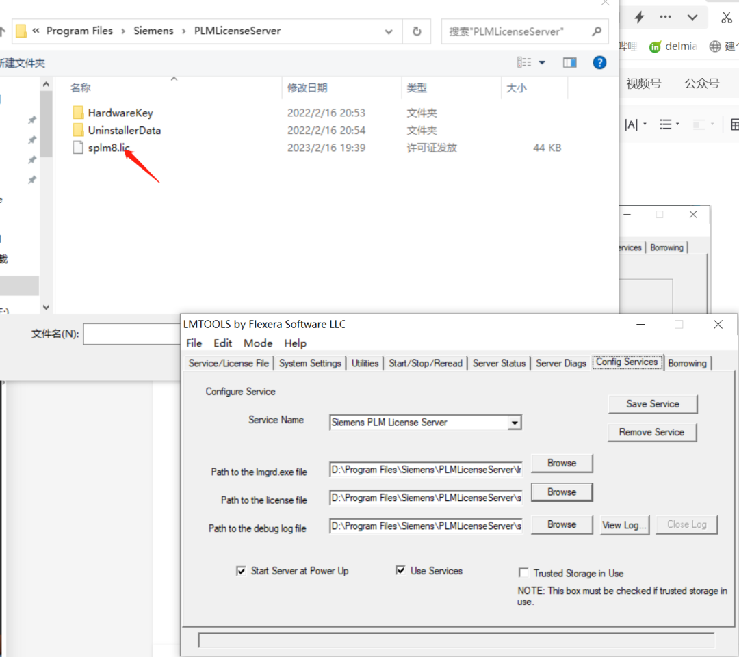
Task: Click the View Log button
Action: (625, 525)
